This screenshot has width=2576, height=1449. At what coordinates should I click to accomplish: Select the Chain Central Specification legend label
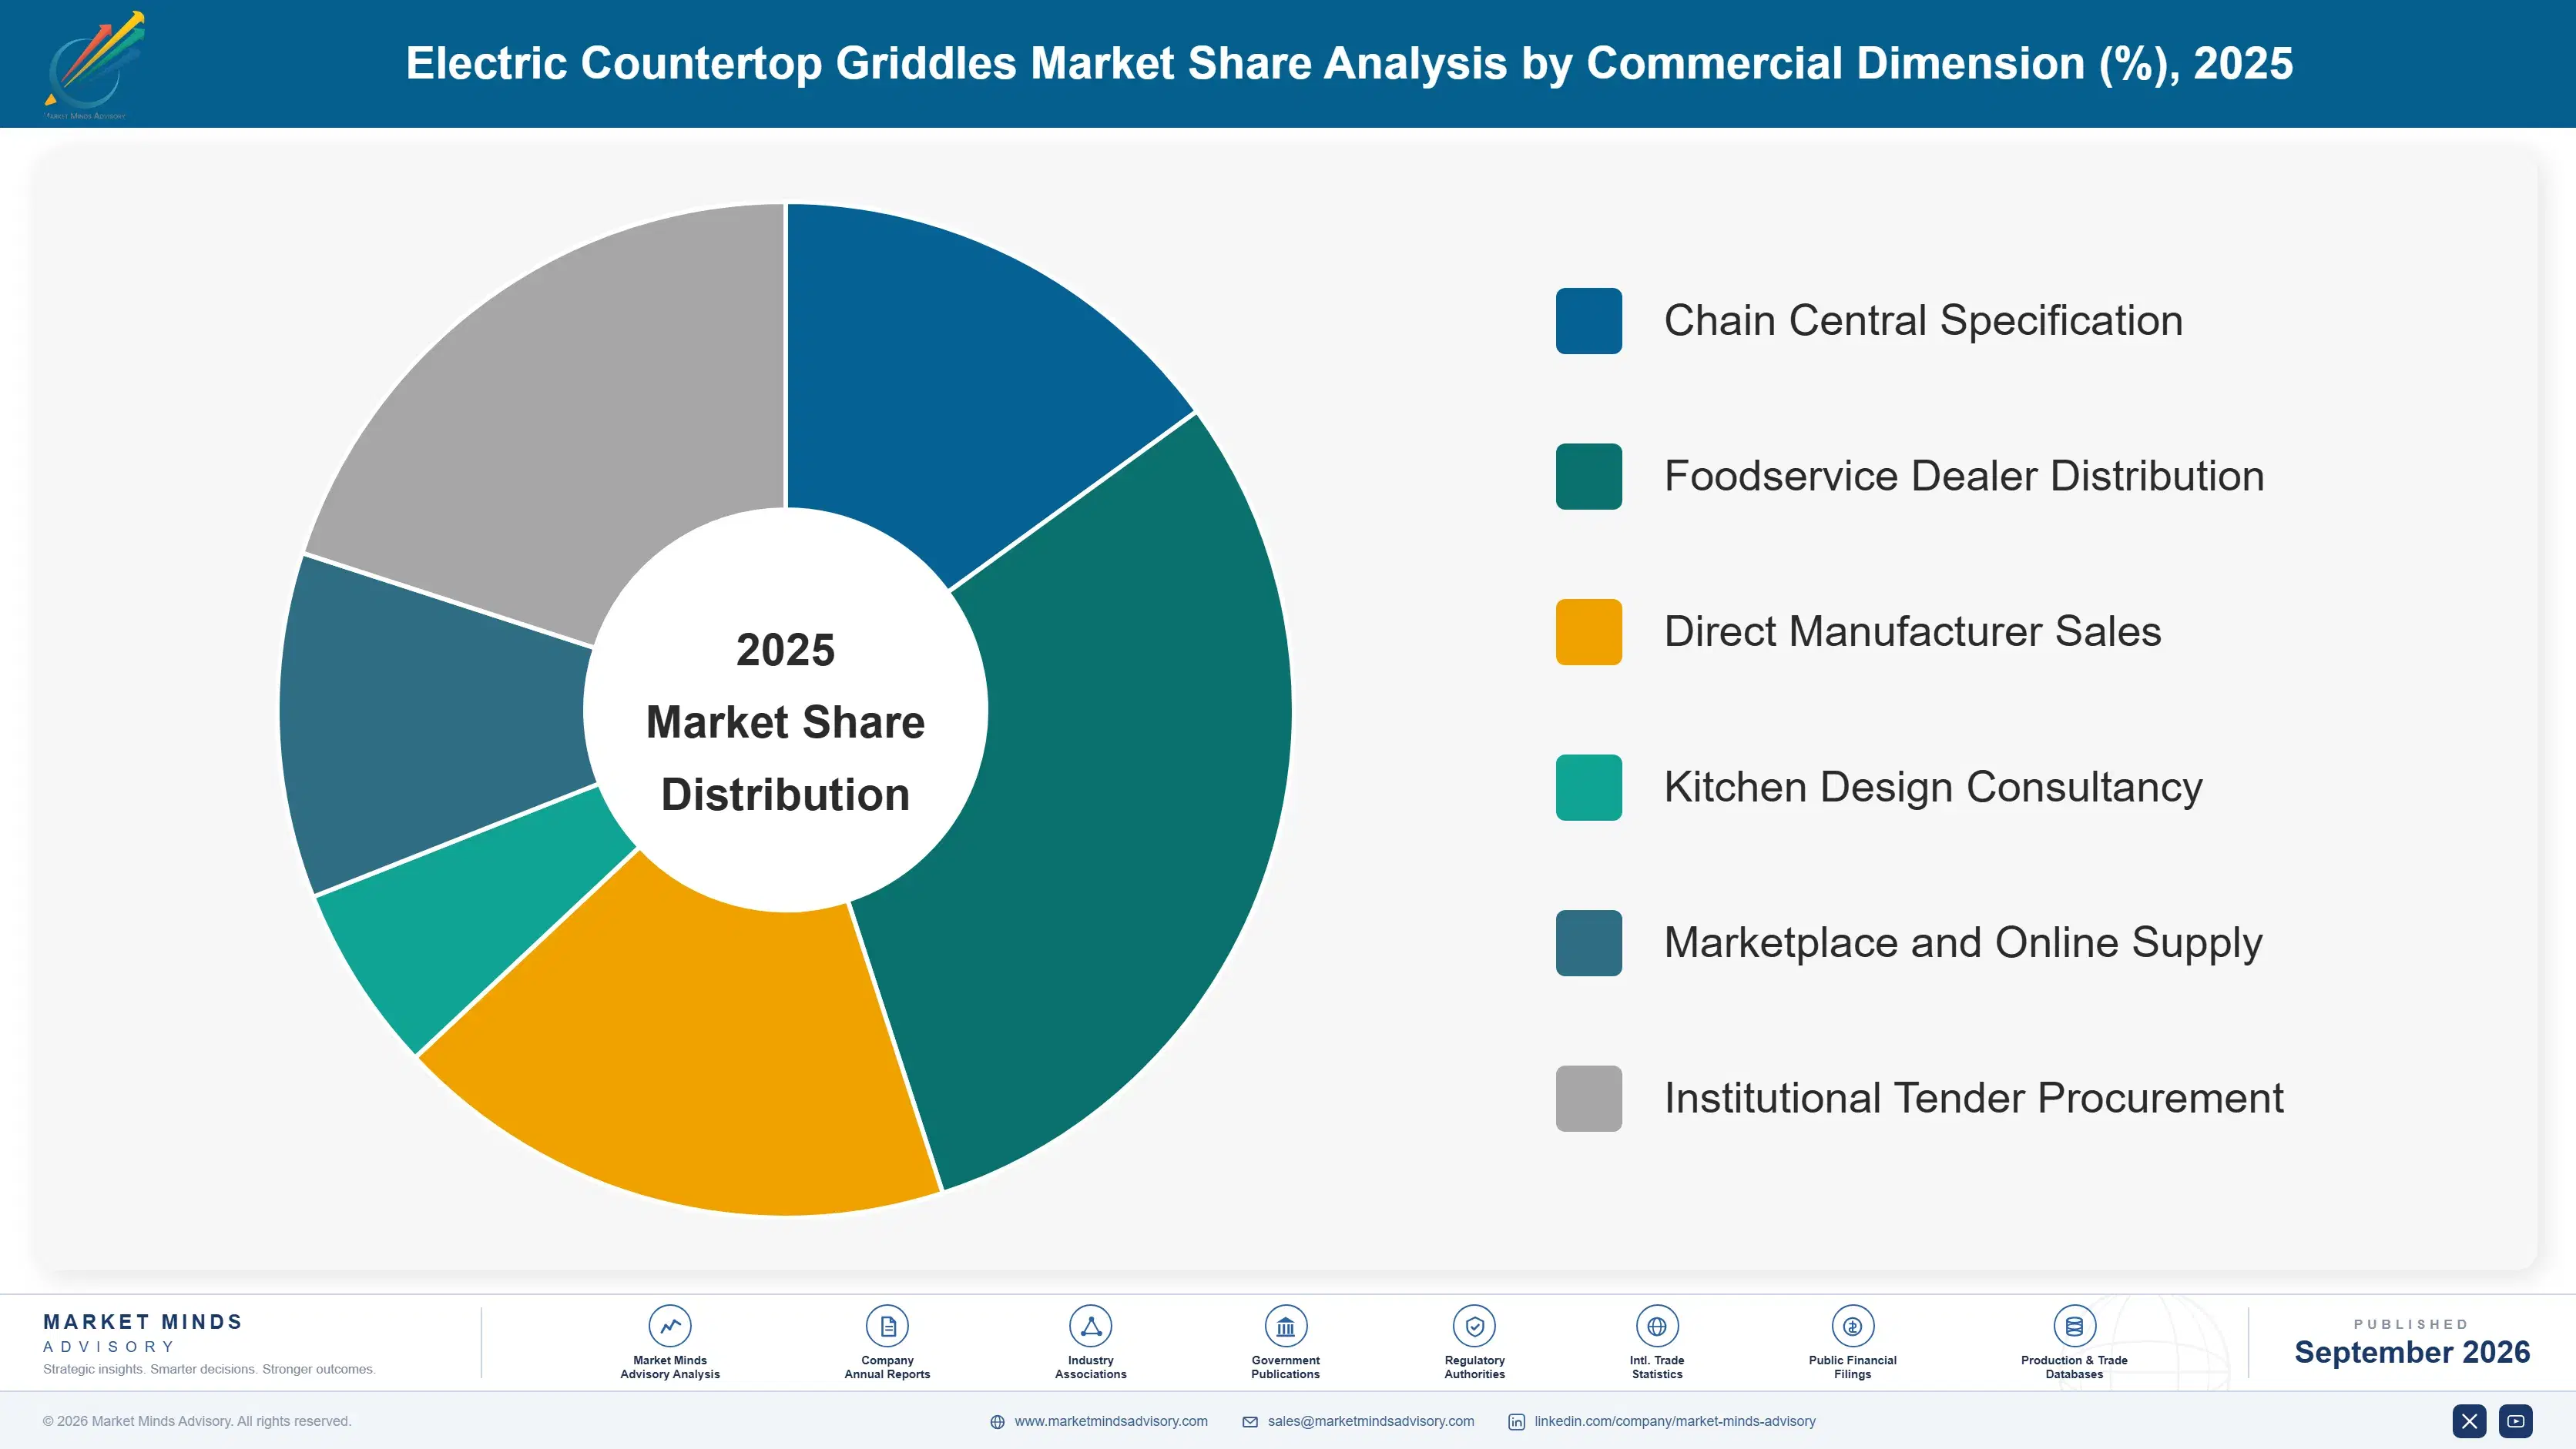click(x=1923, y=321)
